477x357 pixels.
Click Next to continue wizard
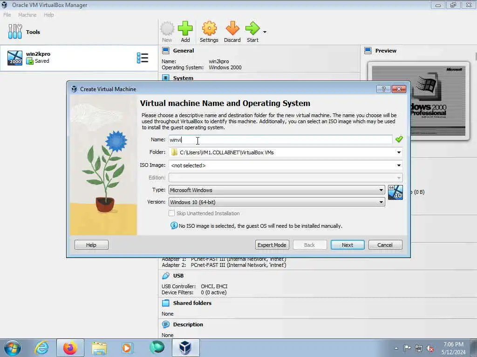click(x=348, y=245)
